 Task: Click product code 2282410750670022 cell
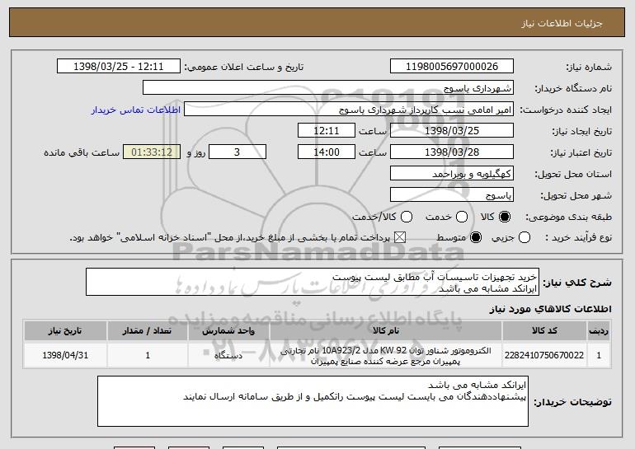tap(544, 355)
